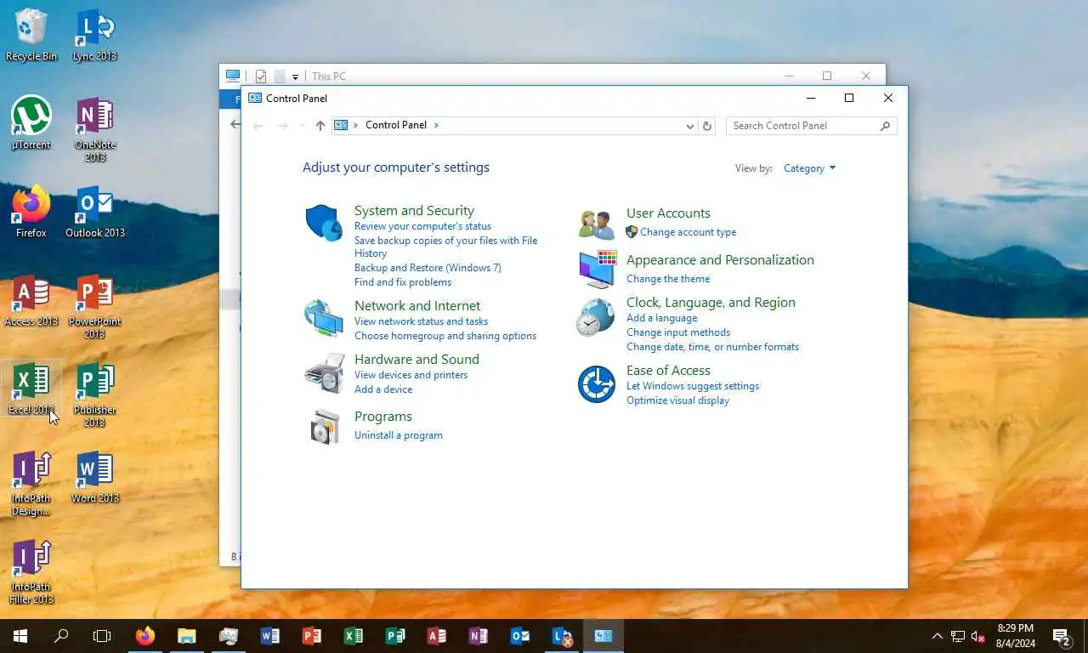
Task: Open the User Accounts people icon
Action: tap(596, 224)
